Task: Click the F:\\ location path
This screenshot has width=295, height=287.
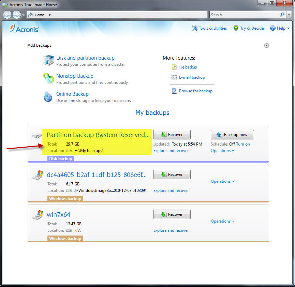Action: (x=77, y=230)
